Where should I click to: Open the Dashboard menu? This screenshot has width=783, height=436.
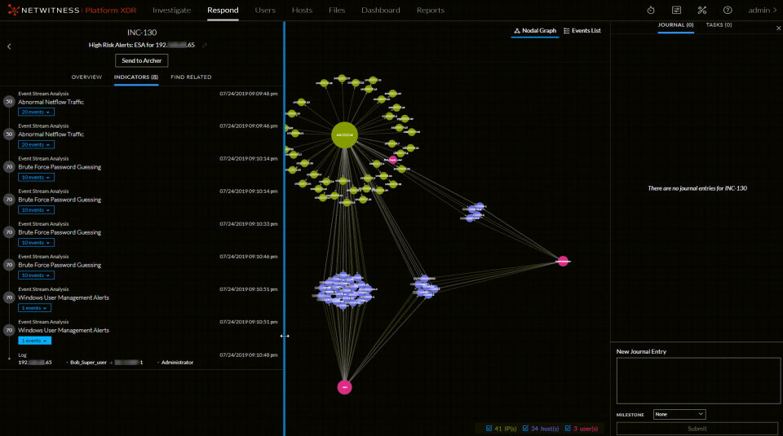(x=381, y=10)
